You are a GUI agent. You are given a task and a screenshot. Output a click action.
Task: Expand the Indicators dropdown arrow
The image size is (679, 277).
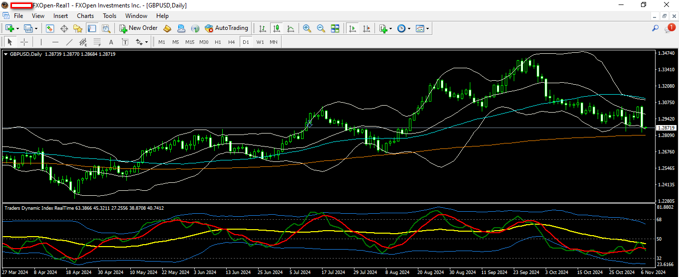pyautogui.click(x=391, y=28)
